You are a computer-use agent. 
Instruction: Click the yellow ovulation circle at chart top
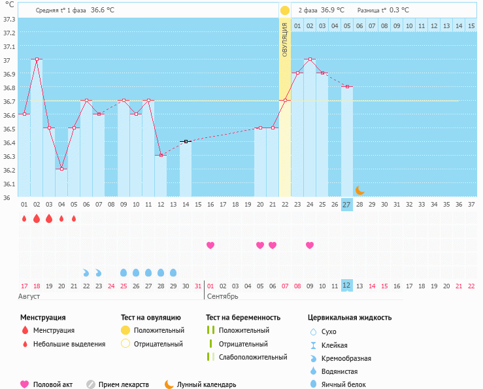tap(285, 10)
